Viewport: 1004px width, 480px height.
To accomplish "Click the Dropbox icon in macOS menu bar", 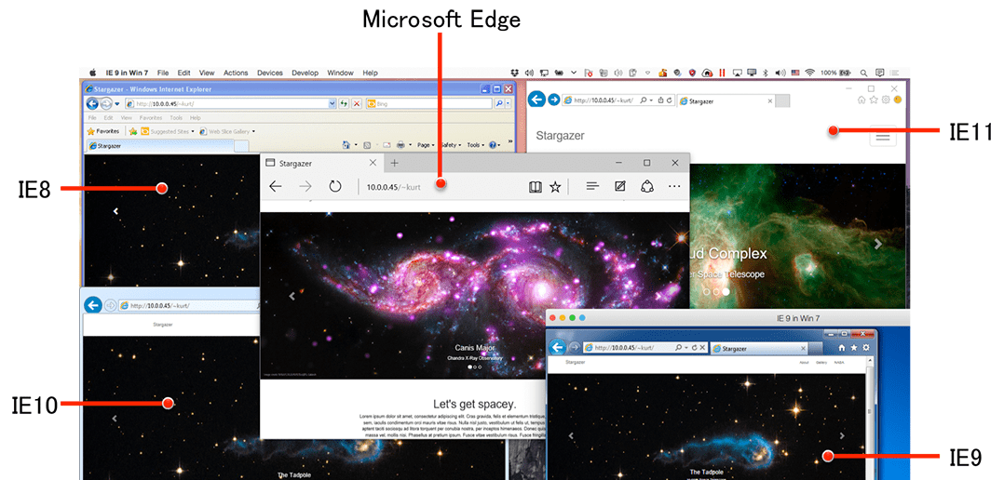I will coord(516,73).
